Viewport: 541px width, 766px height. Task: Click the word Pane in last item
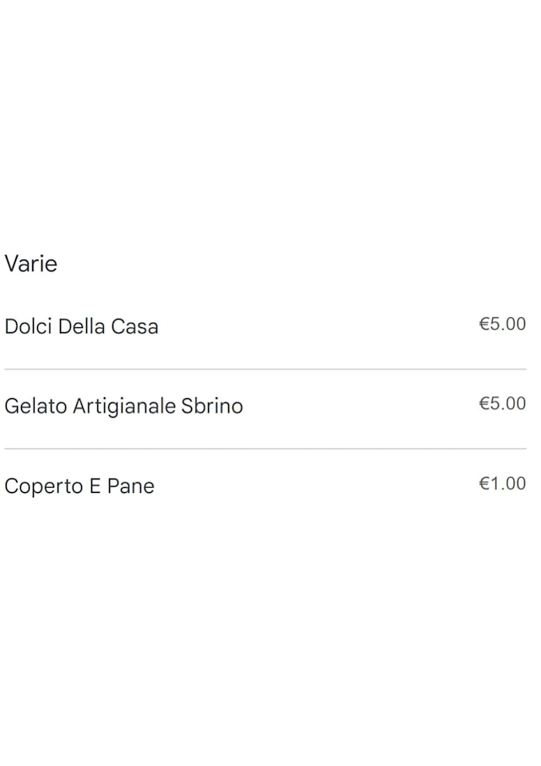pyautogui.click(x=130, y=486)
